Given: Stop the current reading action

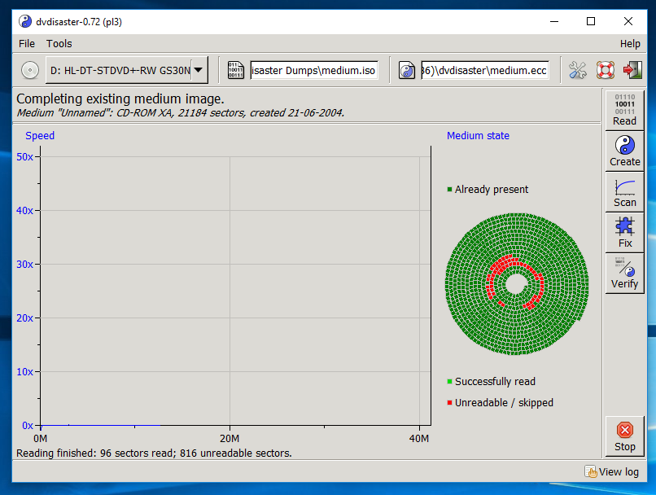Looking at the screenshot, I should tap(624, 436).
